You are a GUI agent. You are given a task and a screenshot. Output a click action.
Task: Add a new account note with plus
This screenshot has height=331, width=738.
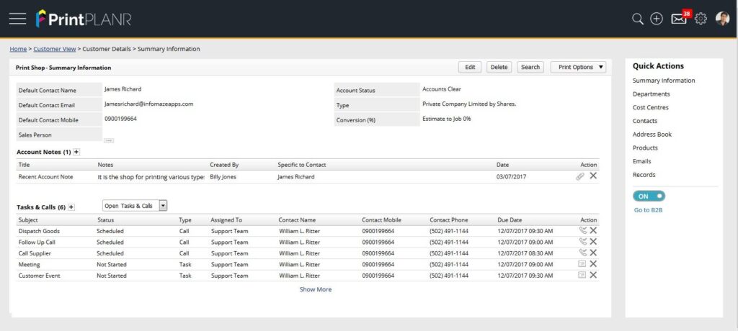[x=76, y=152]
